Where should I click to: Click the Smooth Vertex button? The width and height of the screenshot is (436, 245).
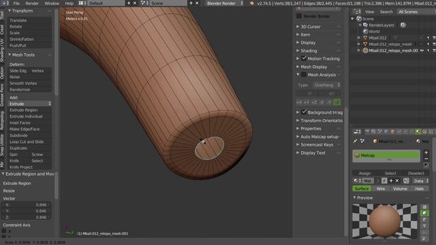pos(29,83)
